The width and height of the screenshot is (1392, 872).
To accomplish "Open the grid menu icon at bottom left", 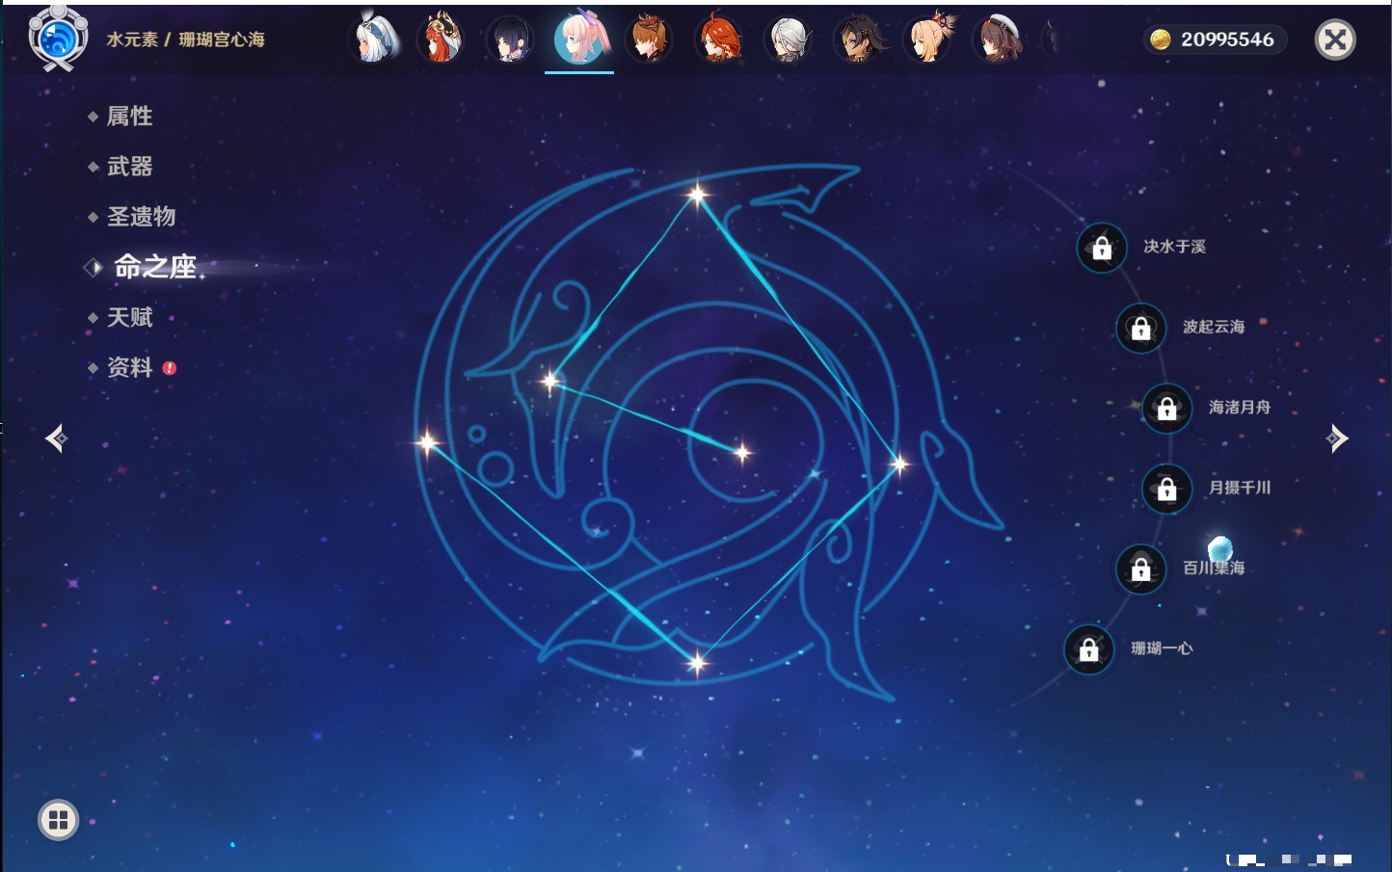I will 58,820.
